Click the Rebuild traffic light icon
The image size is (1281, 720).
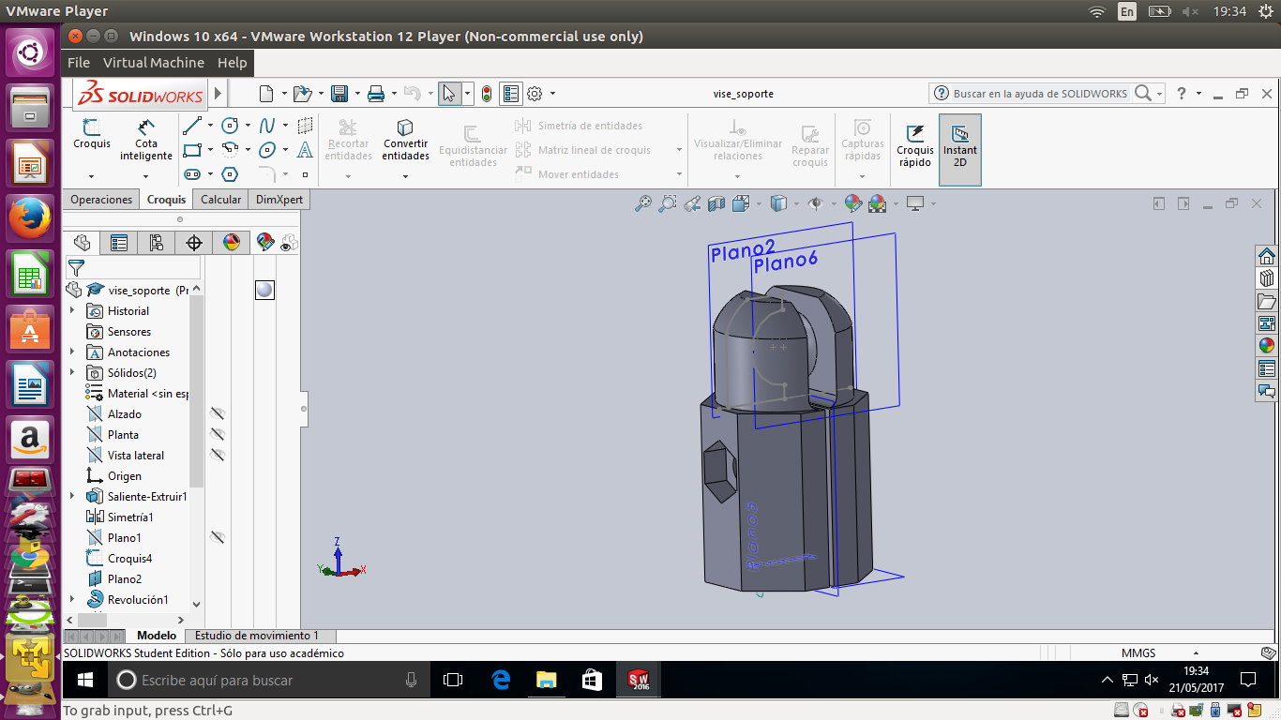tap(486, 94)
